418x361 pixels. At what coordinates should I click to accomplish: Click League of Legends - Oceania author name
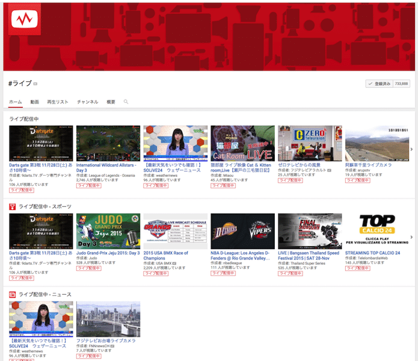112,175
